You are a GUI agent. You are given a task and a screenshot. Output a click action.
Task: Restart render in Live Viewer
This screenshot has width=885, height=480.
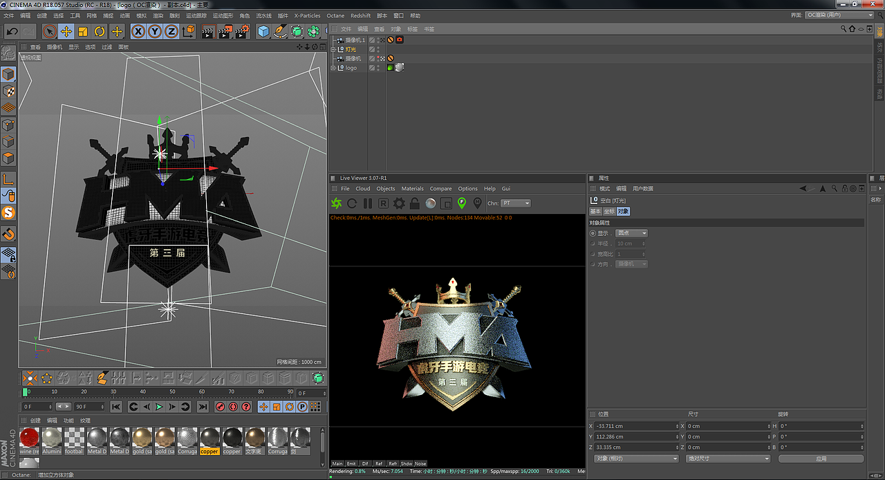(352, 203)
